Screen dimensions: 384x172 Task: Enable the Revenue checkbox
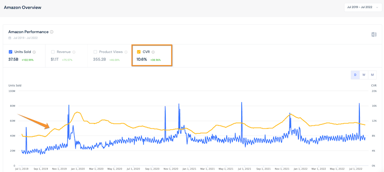click(x=52, y=52)
